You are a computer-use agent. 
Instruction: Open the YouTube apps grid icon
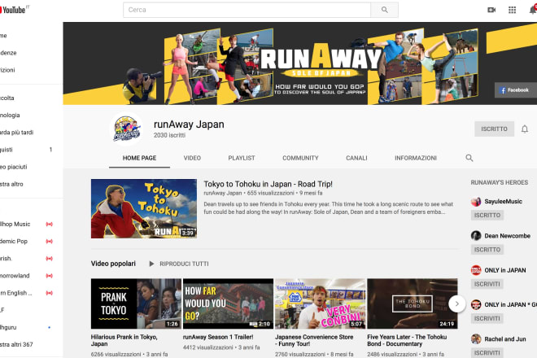[x=512, y=10]
